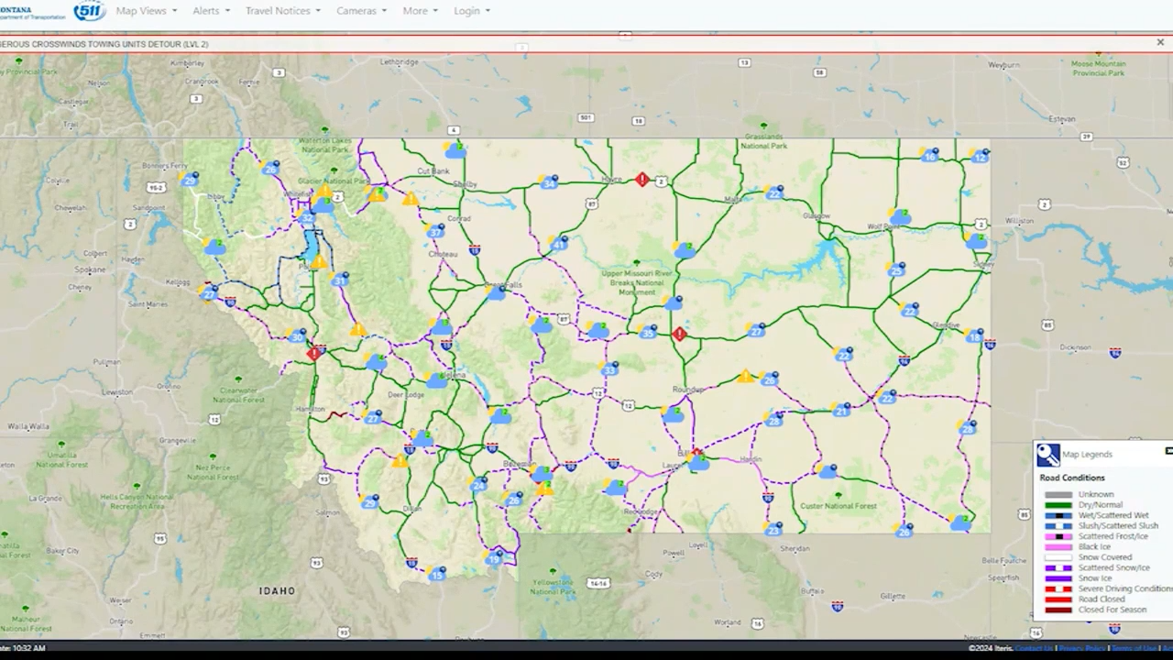Click the red incident marker on I-94 near Miles City
This screenshot has height=660, width=1173.
[x=680, y=334]
